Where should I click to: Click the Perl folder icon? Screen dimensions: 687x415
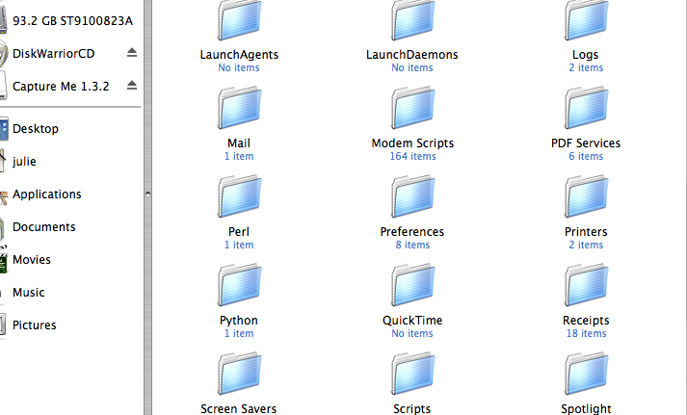coord(239,196)
